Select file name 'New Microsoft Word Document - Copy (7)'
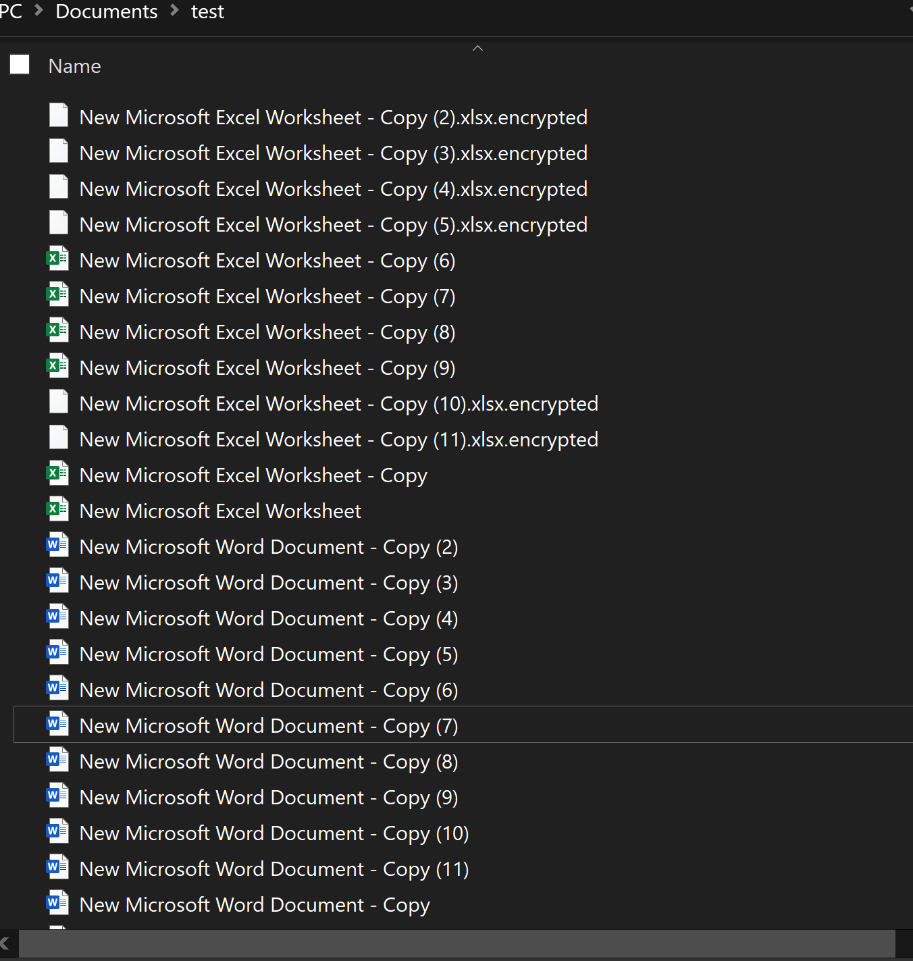913x961 pixels. (x=269, y=726)
